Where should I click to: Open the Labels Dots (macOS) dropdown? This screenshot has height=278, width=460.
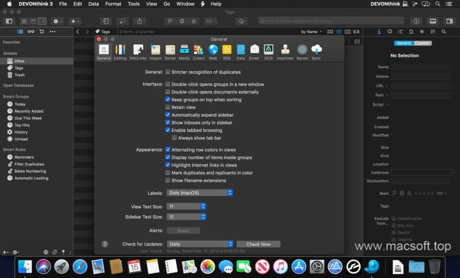[200, 193]
